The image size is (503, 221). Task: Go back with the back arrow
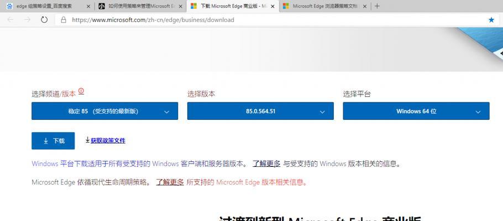(11, 20)
